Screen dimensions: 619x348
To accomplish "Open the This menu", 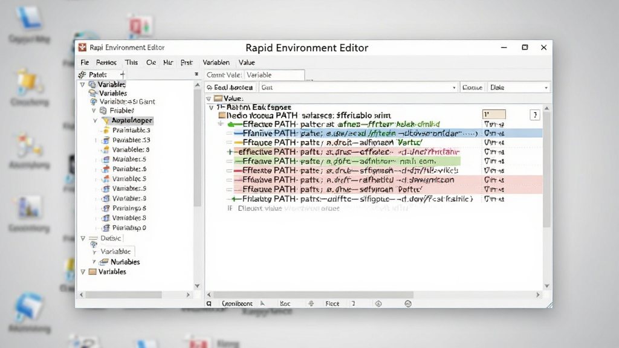I will click(131, 62).
